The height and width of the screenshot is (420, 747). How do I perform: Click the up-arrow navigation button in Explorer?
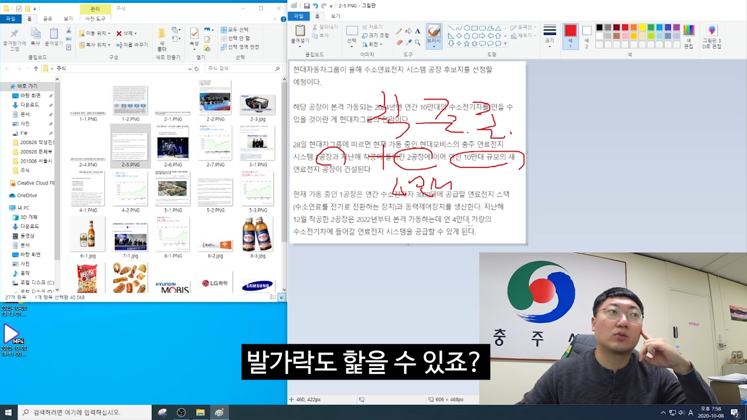36,68
